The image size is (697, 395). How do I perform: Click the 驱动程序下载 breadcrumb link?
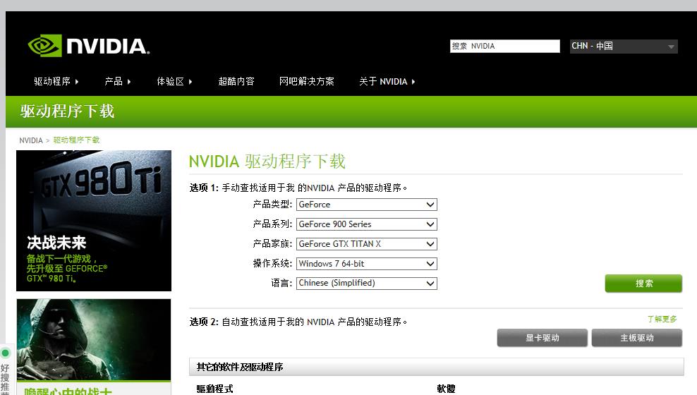point(76,140)
